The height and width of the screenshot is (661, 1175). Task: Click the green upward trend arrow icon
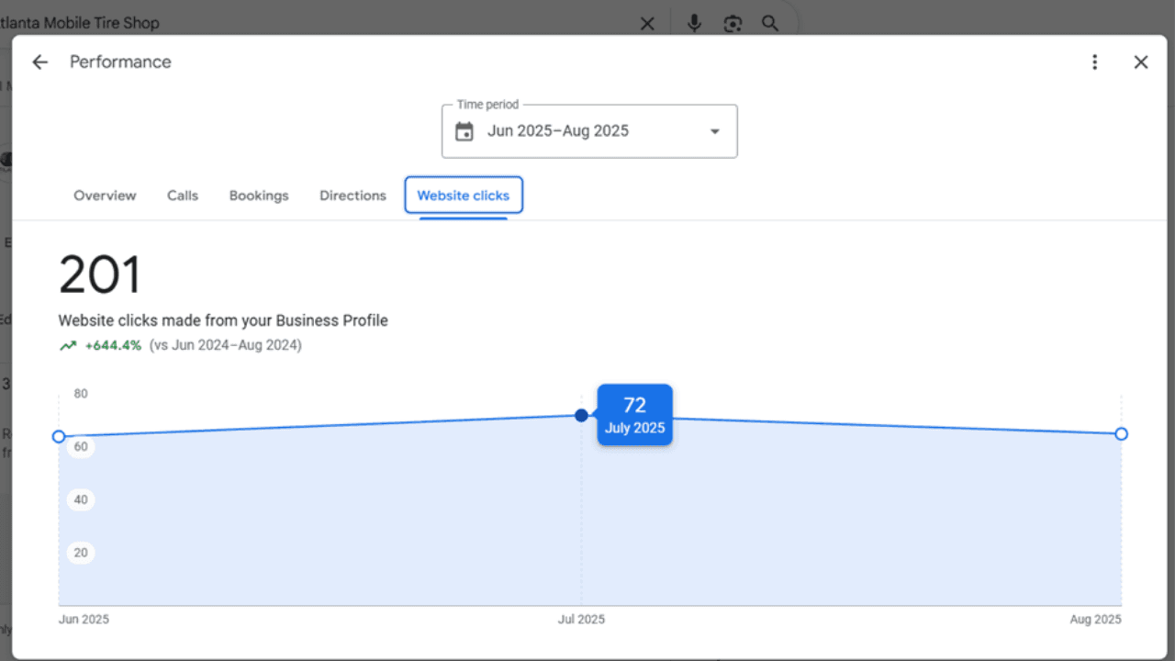tap(67, 344)
